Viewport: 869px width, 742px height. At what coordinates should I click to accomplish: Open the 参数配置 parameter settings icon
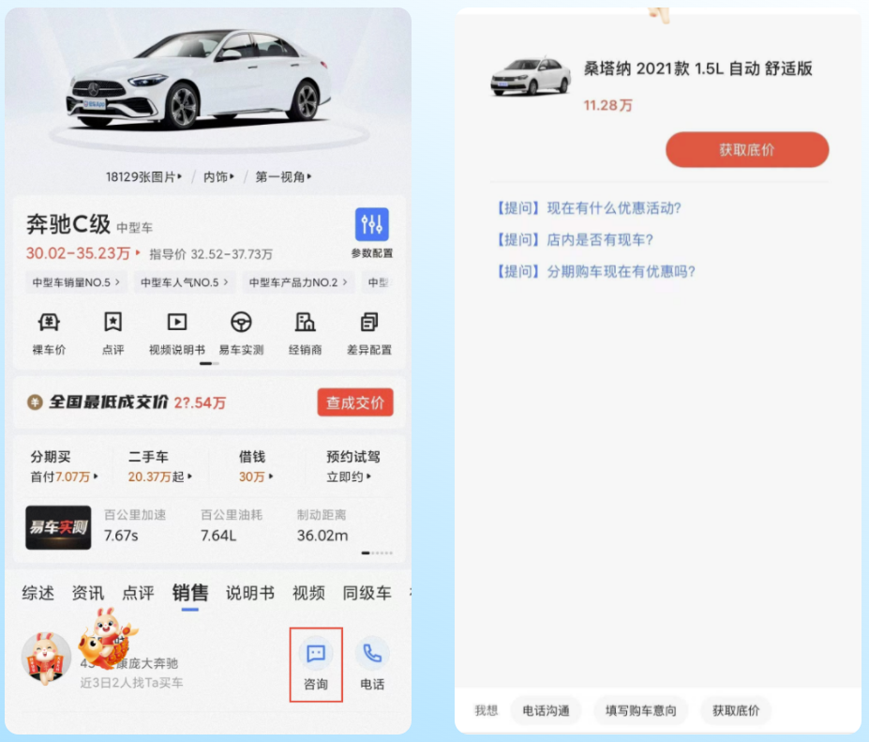[371, 224]
